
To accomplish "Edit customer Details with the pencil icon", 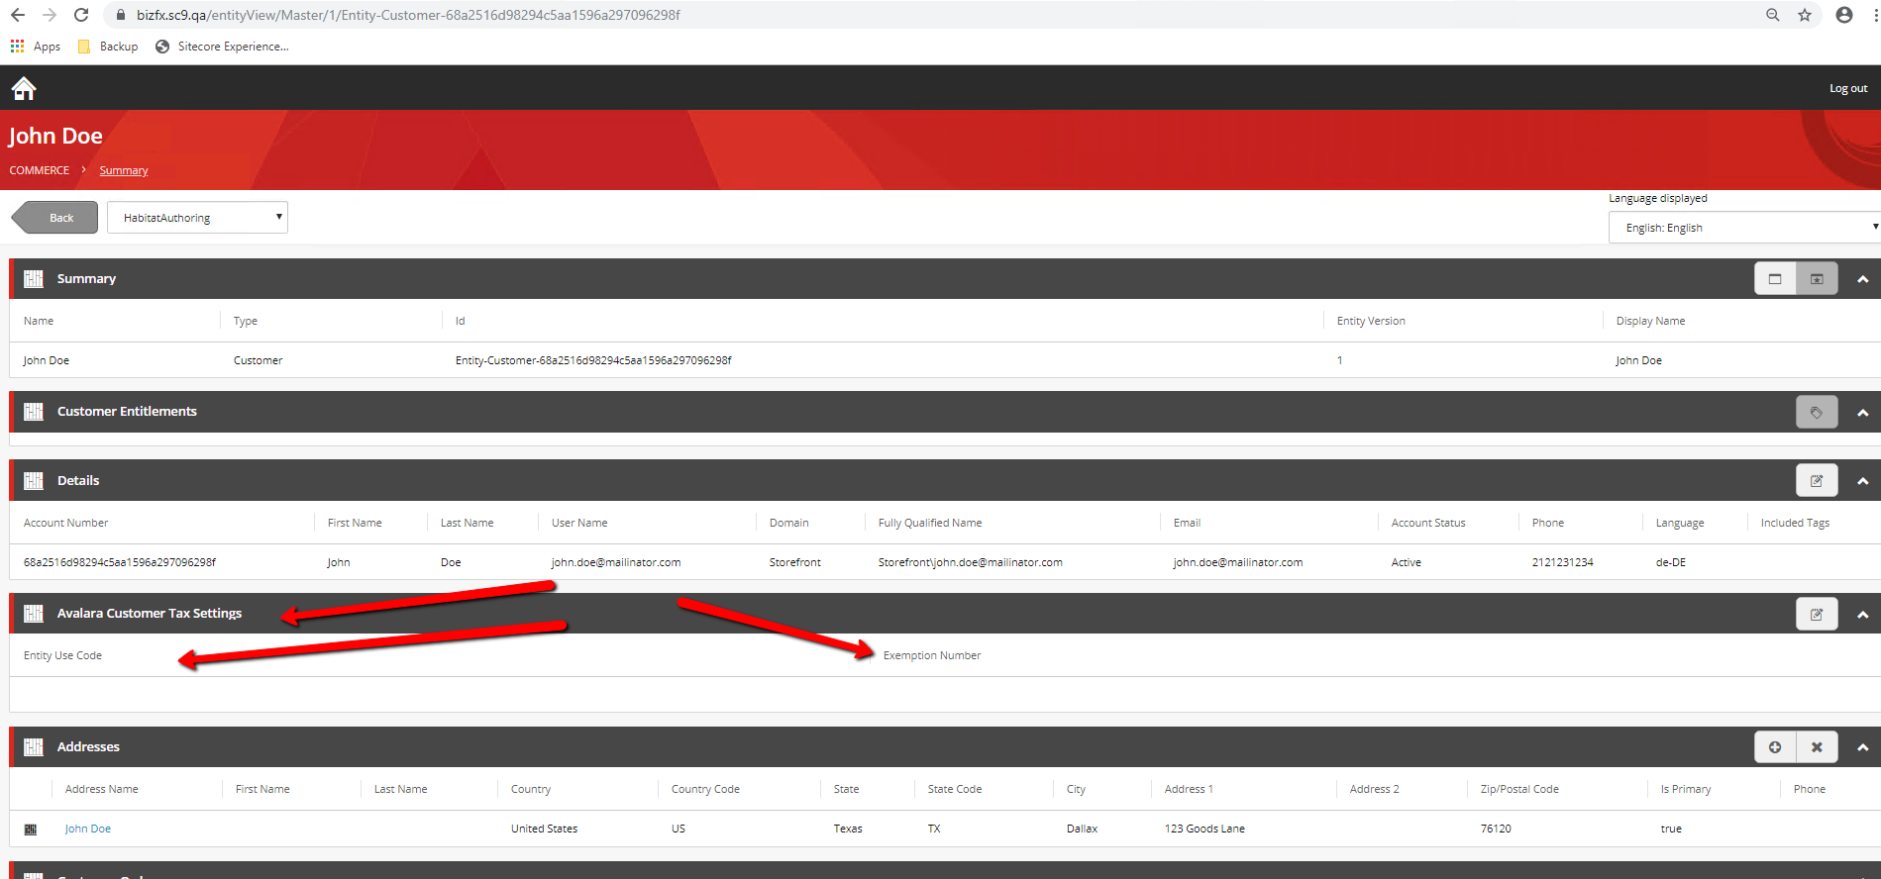I will coord(1817,481).
